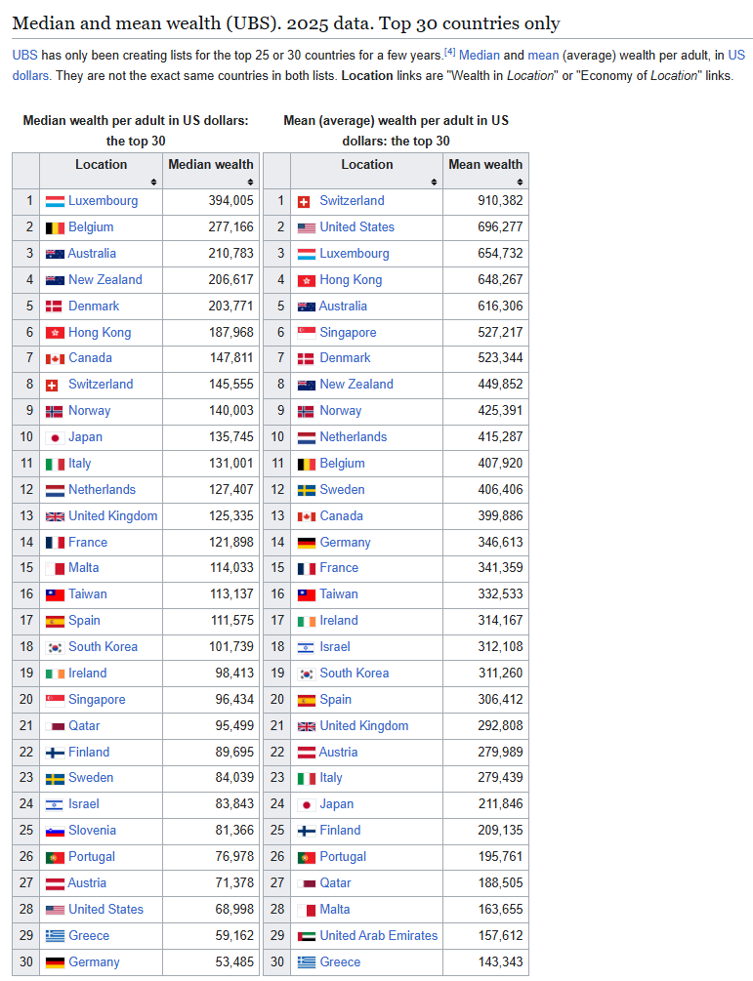
Task: Open the Median link in the intro
Action: tap(479, 55)
